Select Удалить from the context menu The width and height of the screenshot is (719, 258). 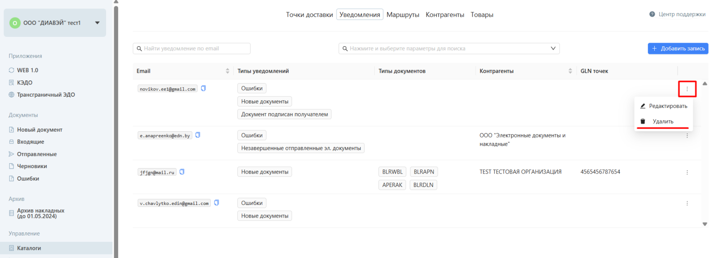(x=663, y=121)
